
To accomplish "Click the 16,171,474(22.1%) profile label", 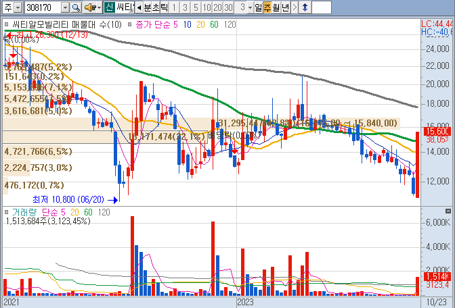I will tap(167, 136).
